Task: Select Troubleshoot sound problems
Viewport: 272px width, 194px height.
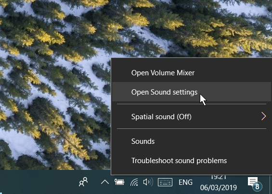Action: [x=192, y=160]
